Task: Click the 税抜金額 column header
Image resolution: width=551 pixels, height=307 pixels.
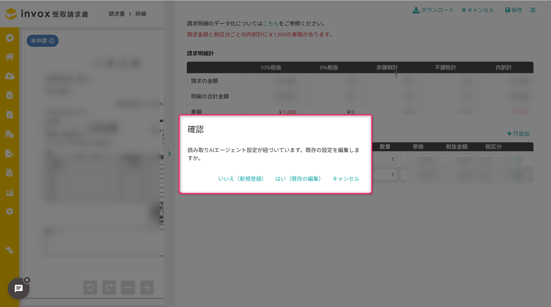Action: pos(457,147)
